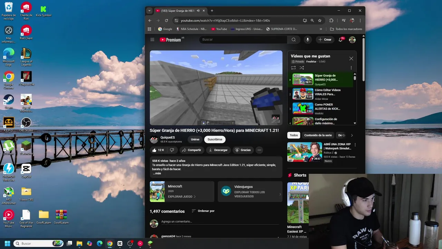Open Minecraft EXPLORAR JUEGO card

pos(182,192)
